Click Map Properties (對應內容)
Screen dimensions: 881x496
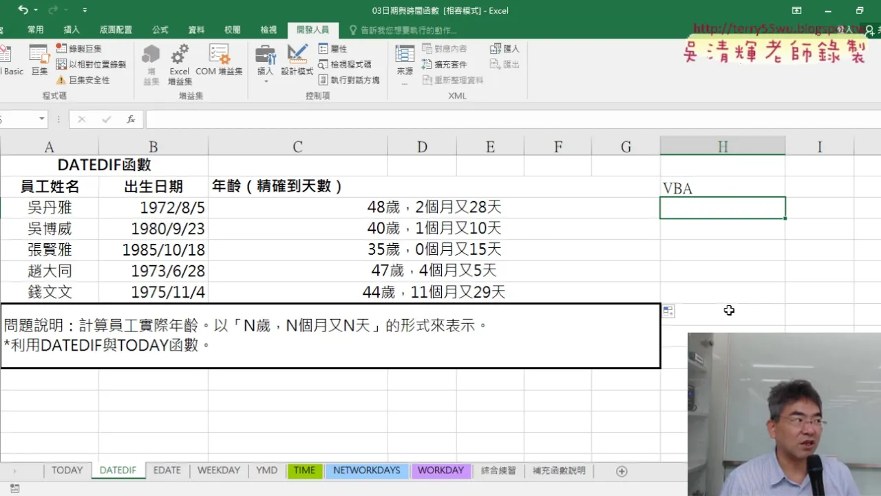[445, 49]
